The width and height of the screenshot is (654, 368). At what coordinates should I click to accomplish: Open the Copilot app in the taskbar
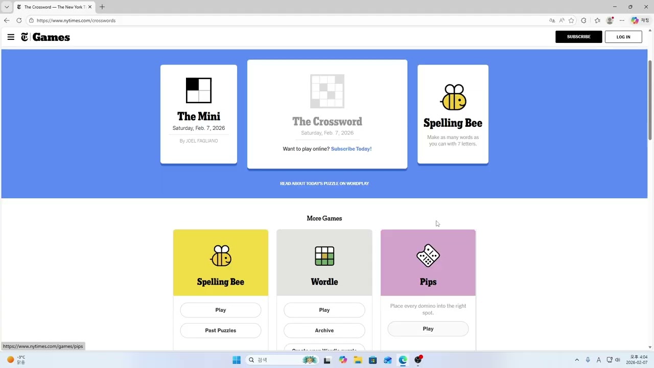coord(343,360)
